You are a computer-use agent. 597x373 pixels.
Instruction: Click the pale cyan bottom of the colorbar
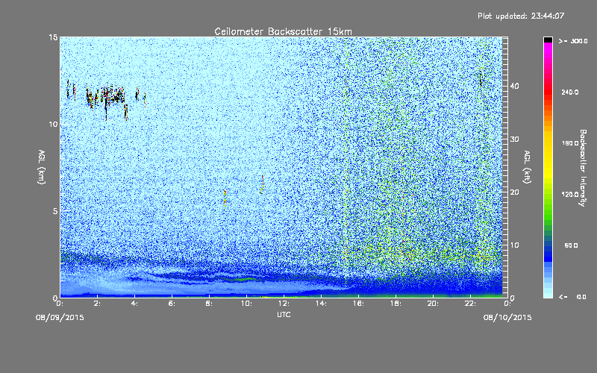[548, 294]
